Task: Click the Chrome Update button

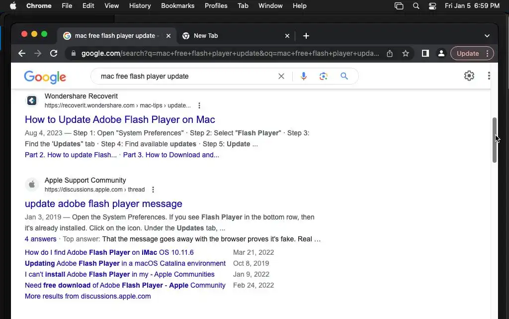Action: click(x=467, y=53)
